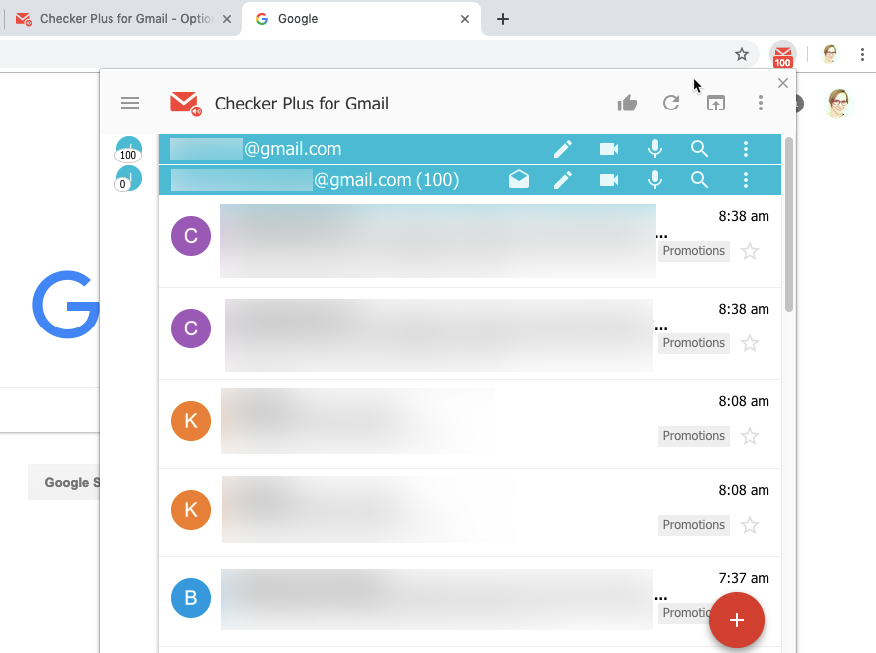Open the second account's options menu
This screenshot has height=653, width=876.
click(746, 180)
